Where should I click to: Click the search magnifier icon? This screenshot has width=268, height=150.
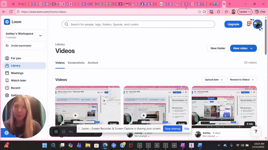[66, 24]
